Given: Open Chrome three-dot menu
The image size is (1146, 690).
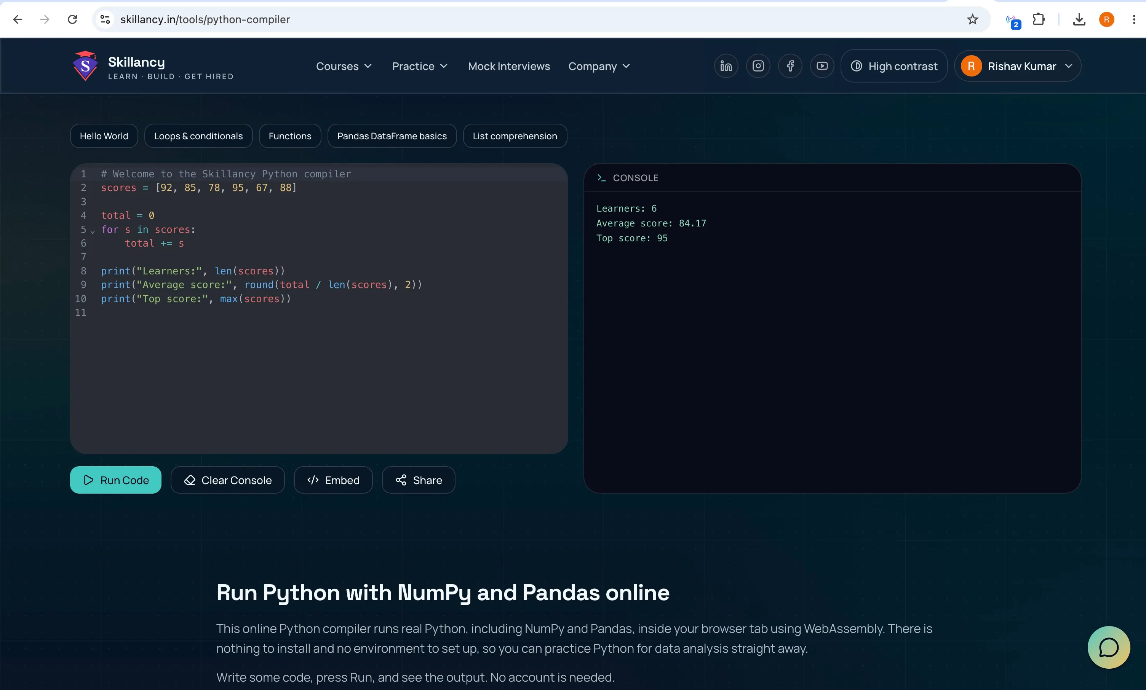Looking at the screenshot, I should point(1134,19).
